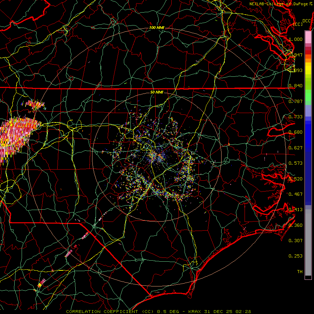Select the 50 NMI range ring label

(x=157, y=92)
